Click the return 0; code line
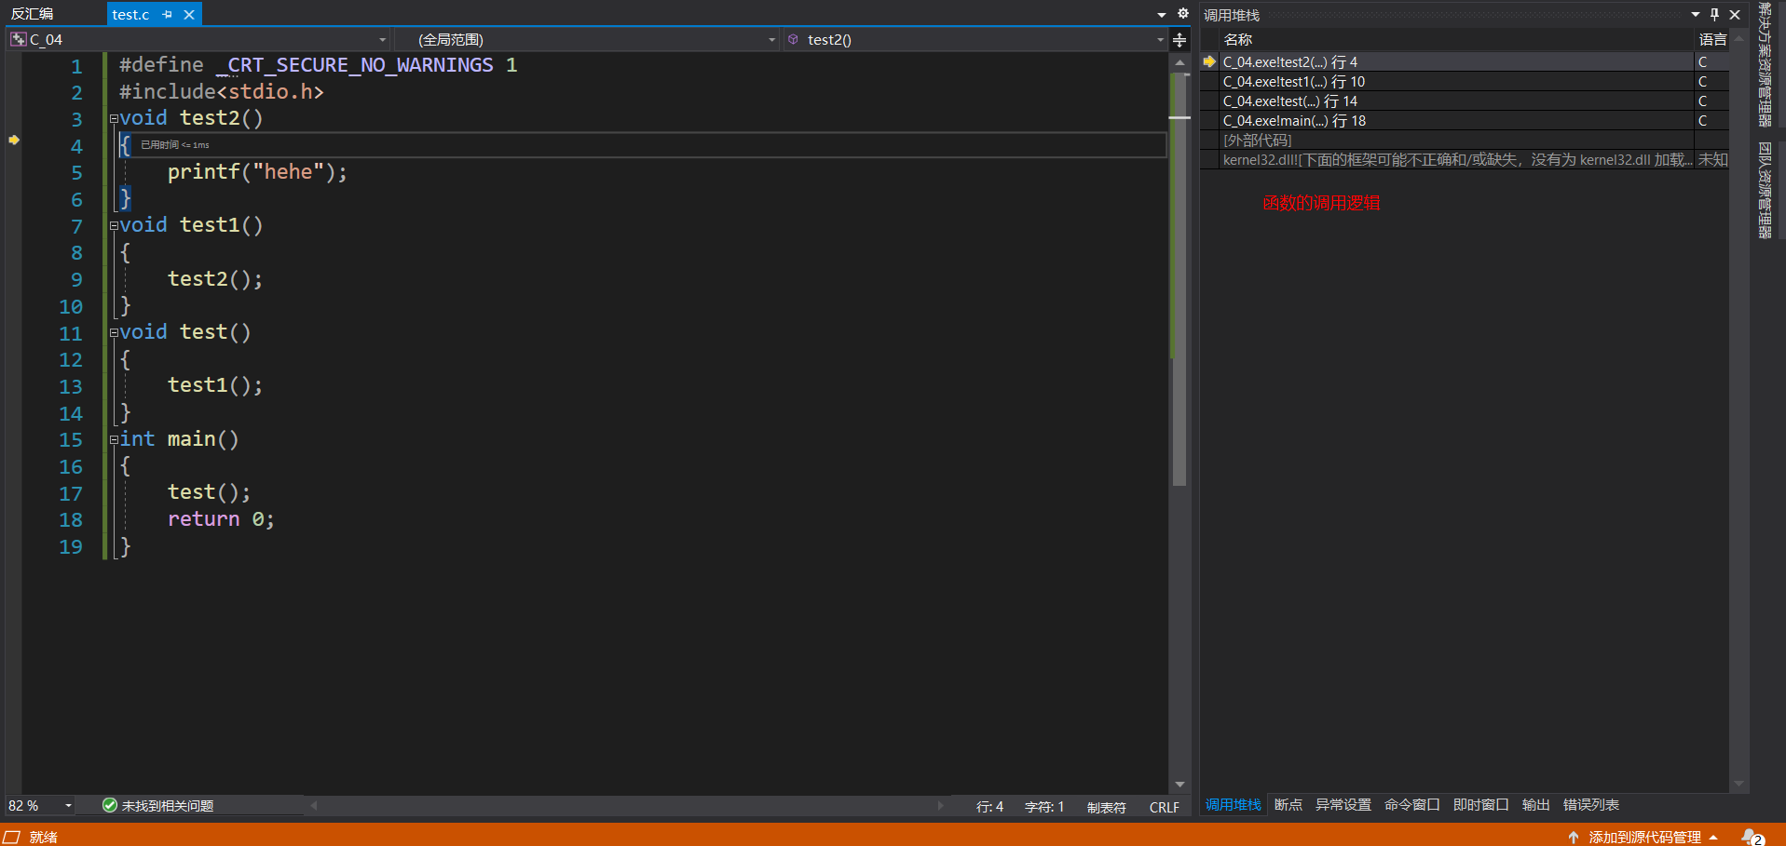1786x846 pixels. (221, 519)
